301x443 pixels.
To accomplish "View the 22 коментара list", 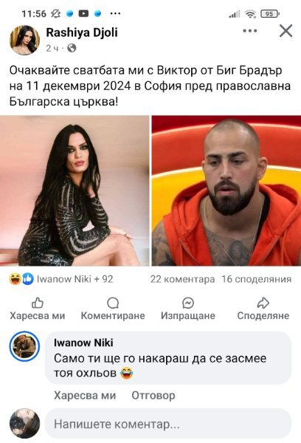I will [182, 279].
